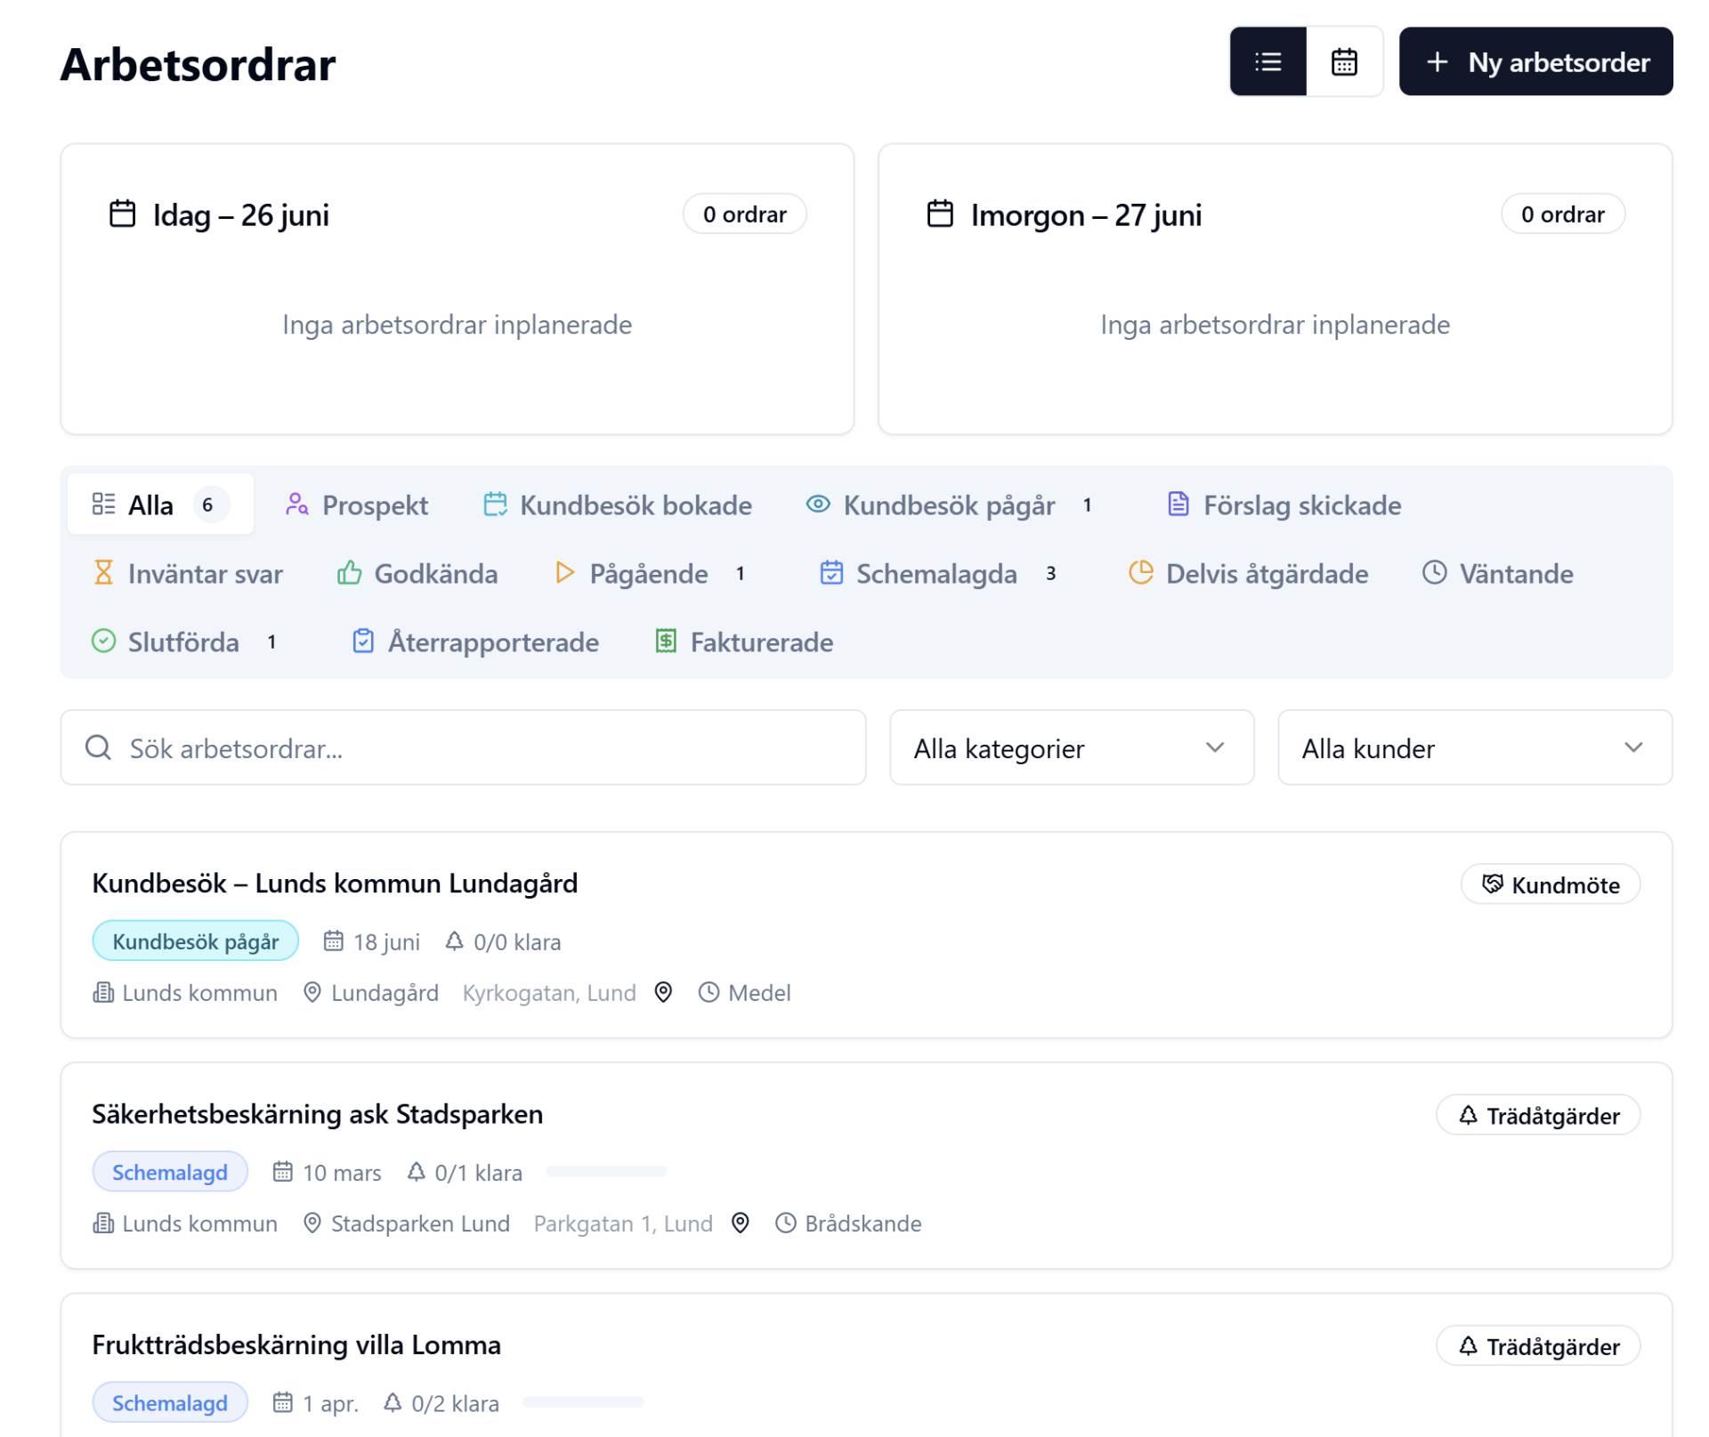This screenshot has height=1437, width=1709.
Task: Click the calendar icon beside 10 mars
Action: pos(282,1172)
